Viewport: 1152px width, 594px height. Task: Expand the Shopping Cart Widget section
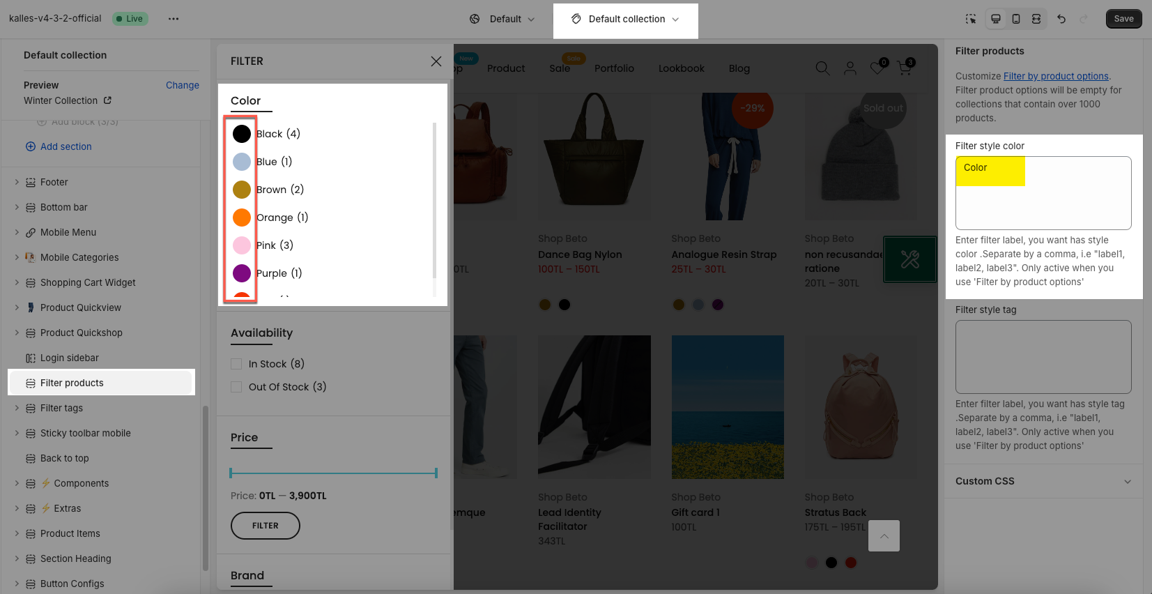[x=17, y=282]
